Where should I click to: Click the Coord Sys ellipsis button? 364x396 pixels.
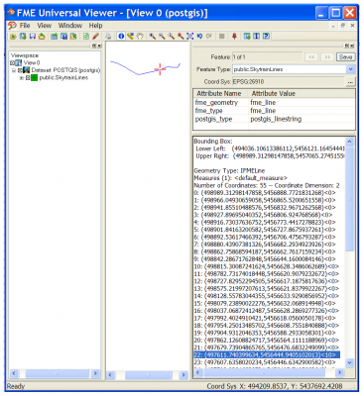point(350,81)
